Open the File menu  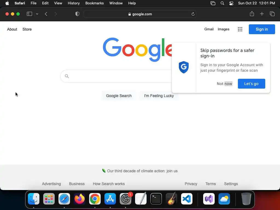point(33,3)
